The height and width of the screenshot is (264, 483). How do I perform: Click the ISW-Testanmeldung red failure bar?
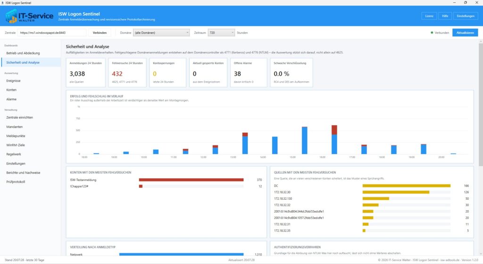(x=191, y=180)
